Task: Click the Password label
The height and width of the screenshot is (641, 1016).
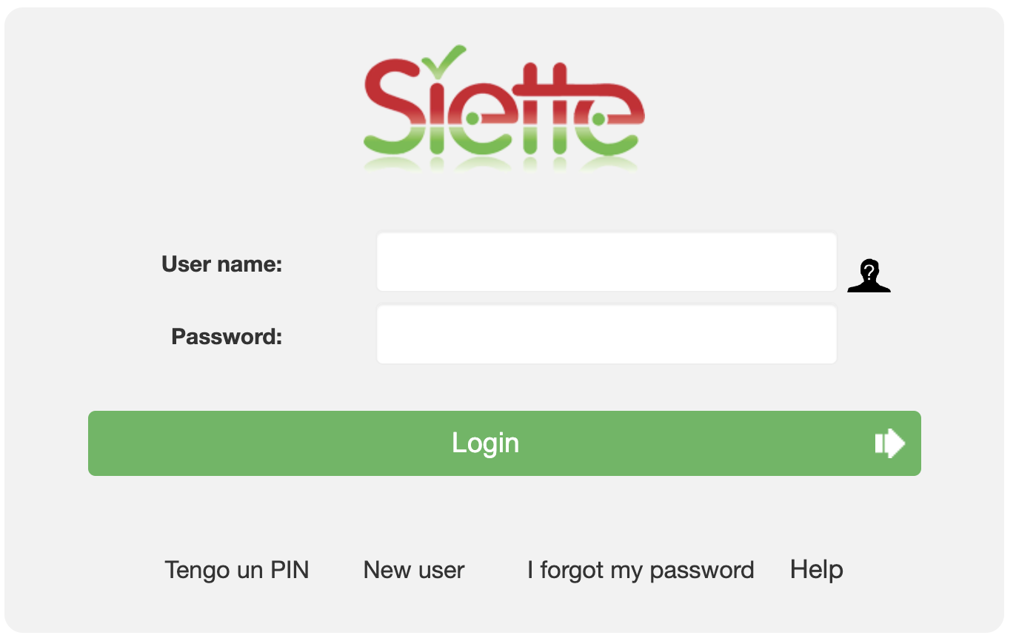Action: coord(227,337)
